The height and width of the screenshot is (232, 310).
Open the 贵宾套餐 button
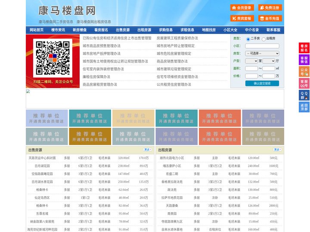(242, 18)
